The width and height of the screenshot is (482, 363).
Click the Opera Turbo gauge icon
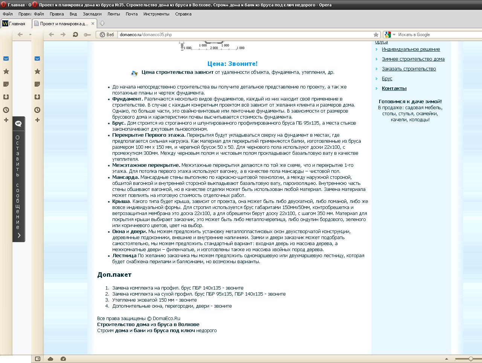(63, 359)
